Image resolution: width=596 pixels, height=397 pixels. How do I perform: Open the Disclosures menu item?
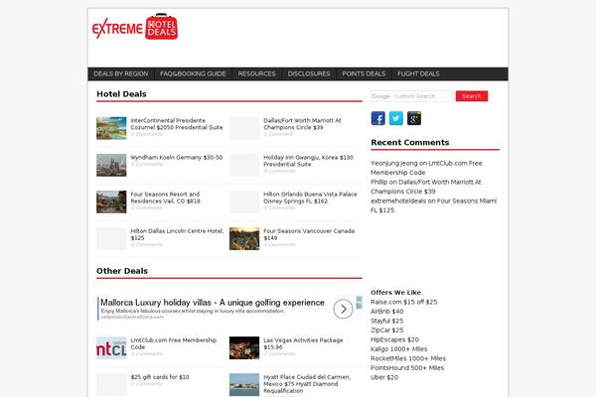pyautogui.click(x=309, y=73)
